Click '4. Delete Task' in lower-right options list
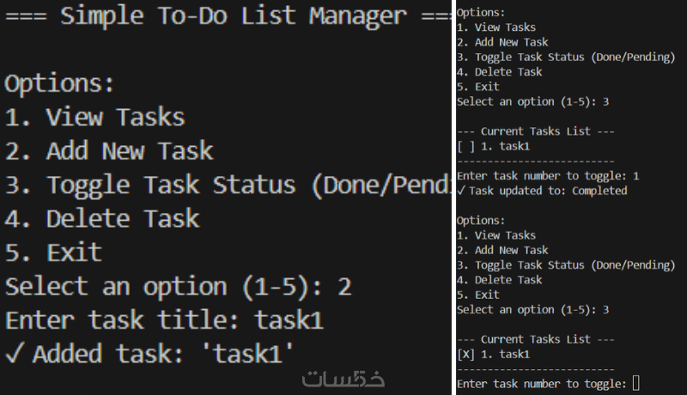 click(499, 280)
